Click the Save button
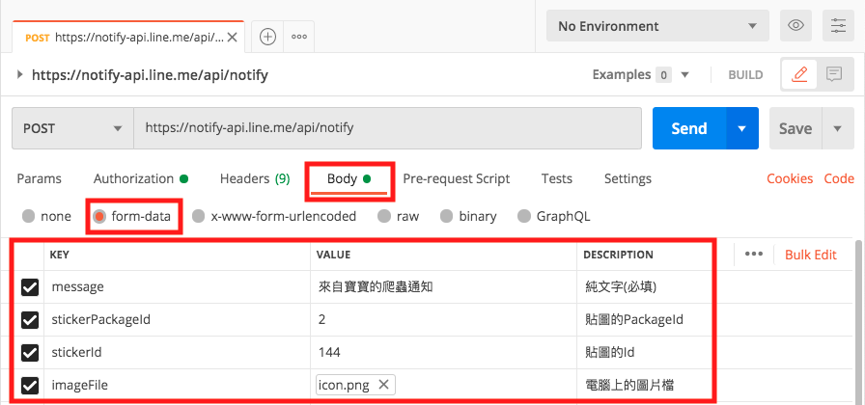The width and height of the screenshot is (865, 405). click(x=795, y=128)
